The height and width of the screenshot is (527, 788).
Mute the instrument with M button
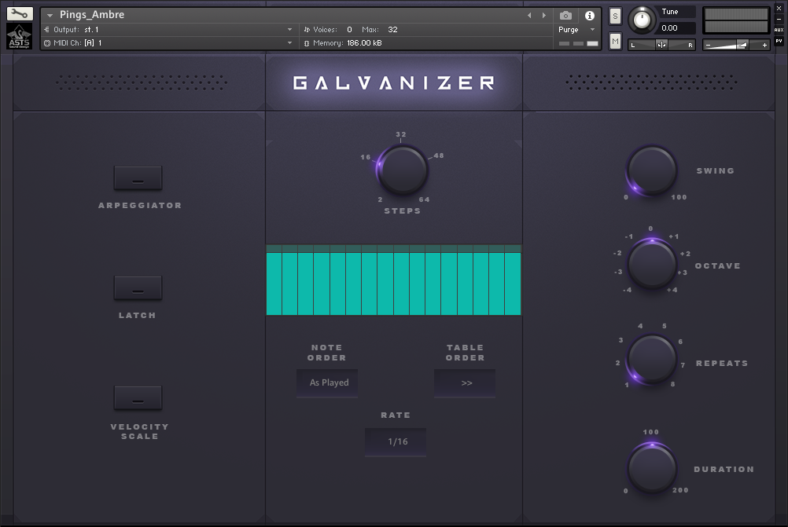pyautogui.click(x=615, y=41)
